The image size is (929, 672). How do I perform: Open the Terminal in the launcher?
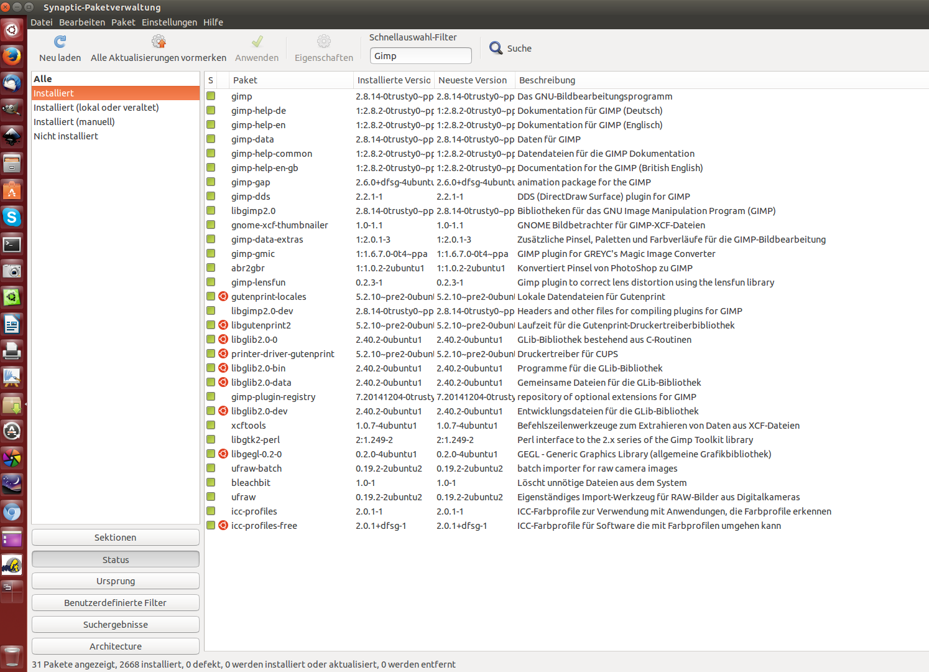[x=12, y=245]
